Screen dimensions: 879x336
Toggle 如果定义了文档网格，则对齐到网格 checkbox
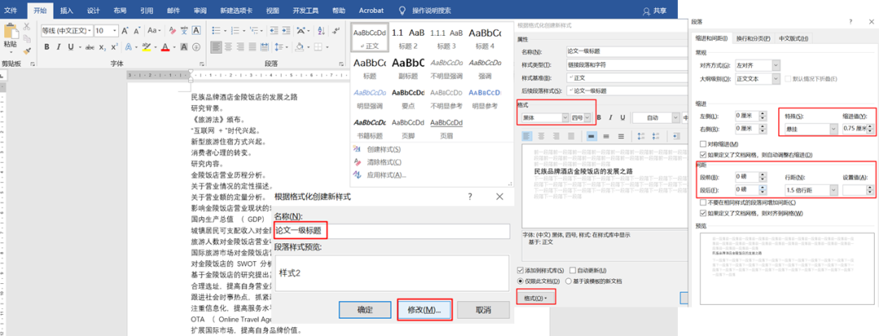(703, 213)
